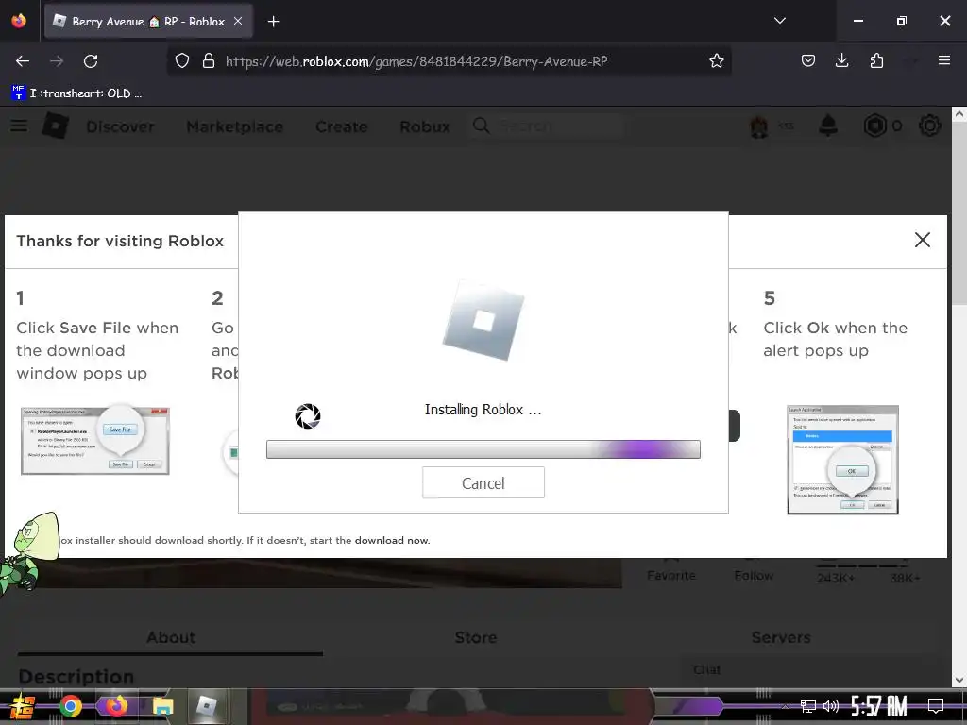
Task: Open the Windows Start button
Action: tap(22, 706)
